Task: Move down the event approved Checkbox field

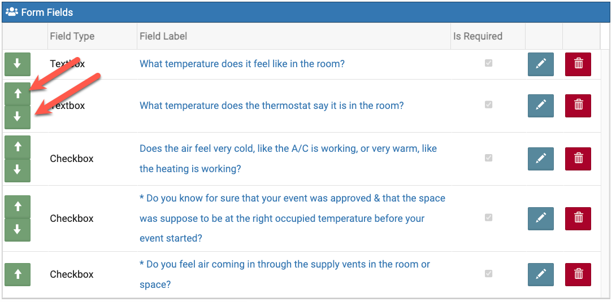Action: [18, 229]
